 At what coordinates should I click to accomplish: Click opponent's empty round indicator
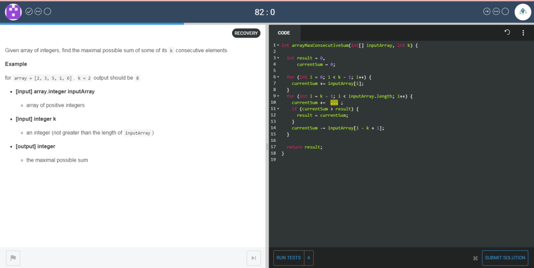tap(505, 11)
